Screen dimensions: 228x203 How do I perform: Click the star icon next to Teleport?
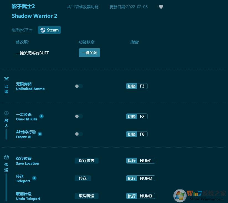34,178
